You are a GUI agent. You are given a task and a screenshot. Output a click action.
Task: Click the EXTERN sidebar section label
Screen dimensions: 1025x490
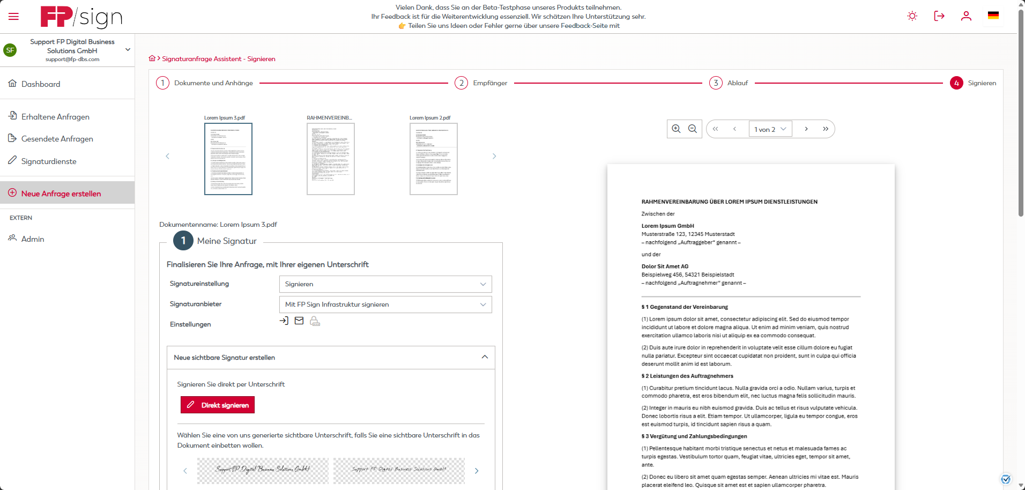(x=21, y=218)
